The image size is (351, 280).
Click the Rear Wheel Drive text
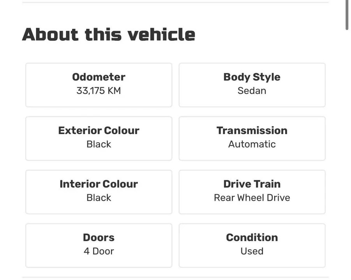252,198
